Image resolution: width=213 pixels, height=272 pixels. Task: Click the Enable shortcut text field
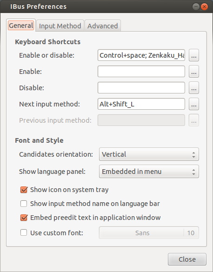coord(141,72)
